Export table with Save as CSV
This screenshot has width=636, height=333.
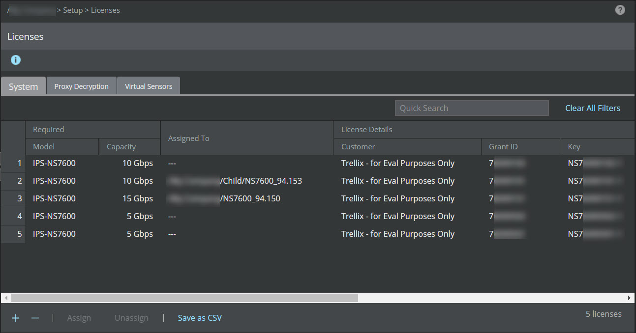(200, 318)
